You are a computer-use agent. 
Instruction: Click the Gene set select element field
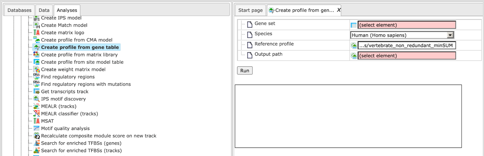(x=407, y=25)
